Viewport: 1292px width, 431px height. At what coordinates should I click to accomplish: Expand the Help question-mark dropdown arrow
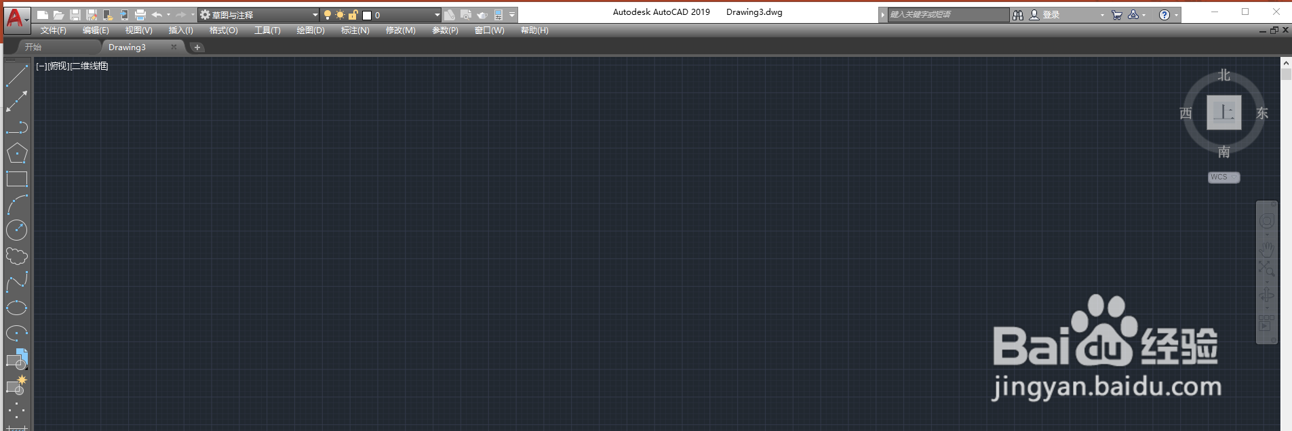(x=1176, y=15)
